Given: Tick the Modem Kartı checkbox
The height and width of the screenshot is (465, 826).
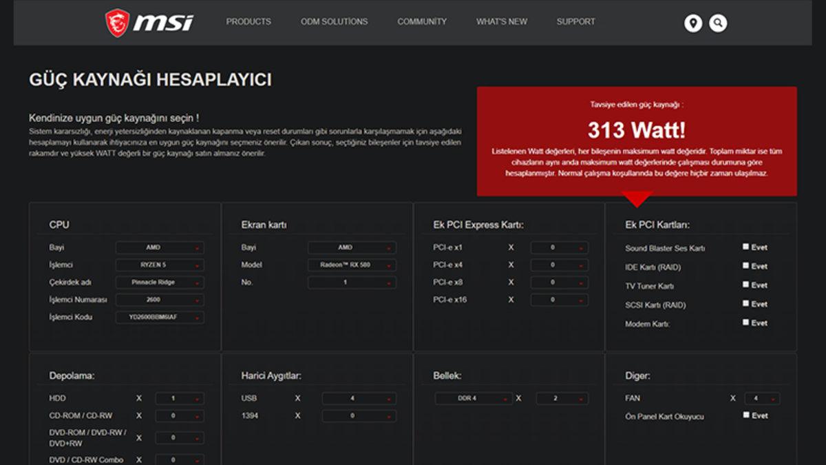Looking at the screenshot, I should (x=745, y=322).
